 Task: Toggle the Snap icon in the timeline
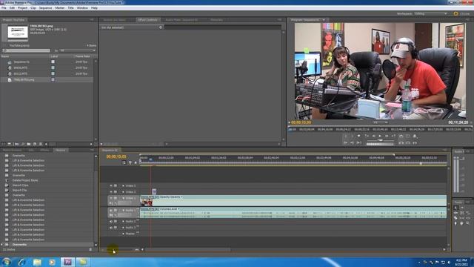tap(124, 163)
